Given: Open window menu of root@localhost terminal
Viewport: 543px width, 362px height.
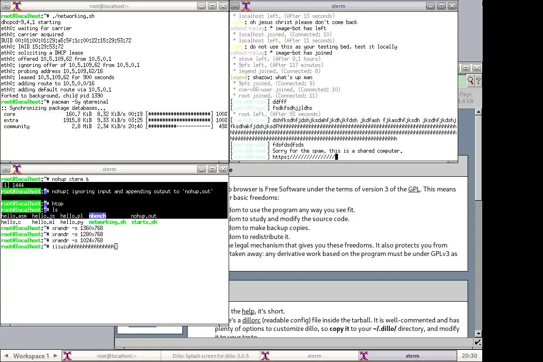Looking at the screenshot, I should tap(6, 6).
